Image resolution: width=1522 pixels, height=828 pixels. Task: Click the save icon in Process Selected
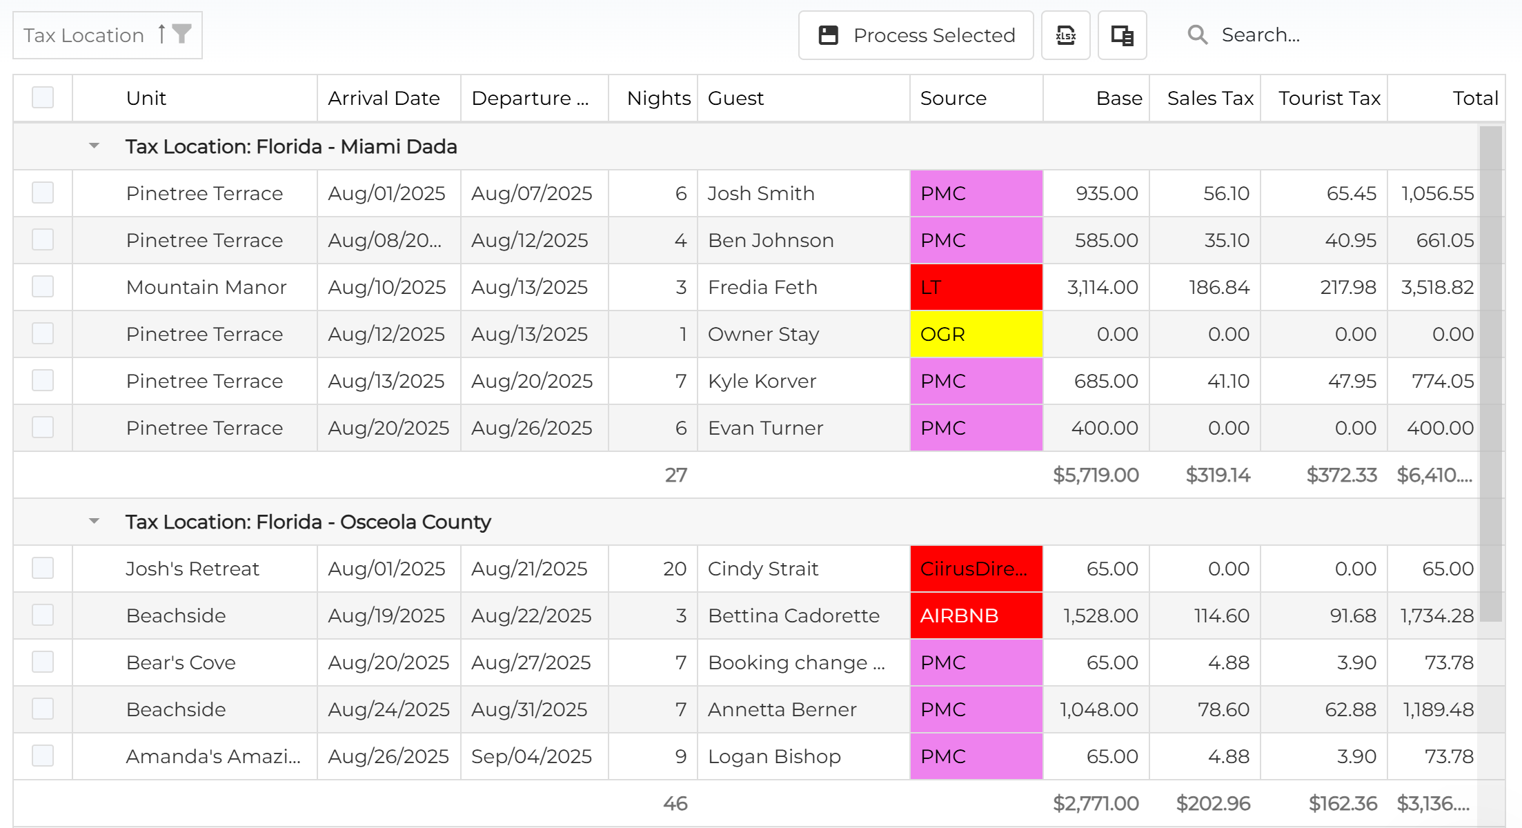[x=828, y=35]
